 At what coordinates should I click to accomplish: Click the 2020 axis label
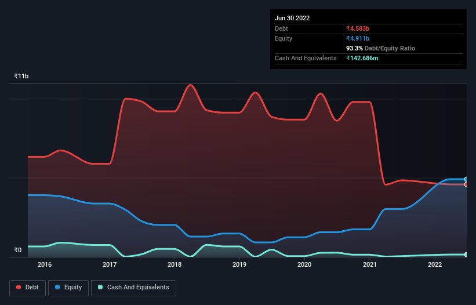coord(304,264)
